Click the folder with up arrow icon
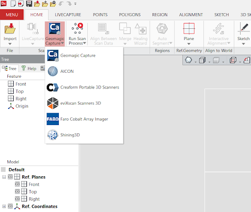Screen dimensions: 251x212 45,3
